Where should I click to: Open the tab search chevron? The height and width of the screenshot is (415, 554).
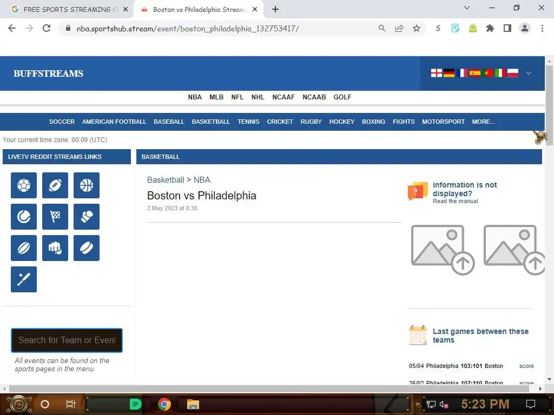(x=467, y=8)
